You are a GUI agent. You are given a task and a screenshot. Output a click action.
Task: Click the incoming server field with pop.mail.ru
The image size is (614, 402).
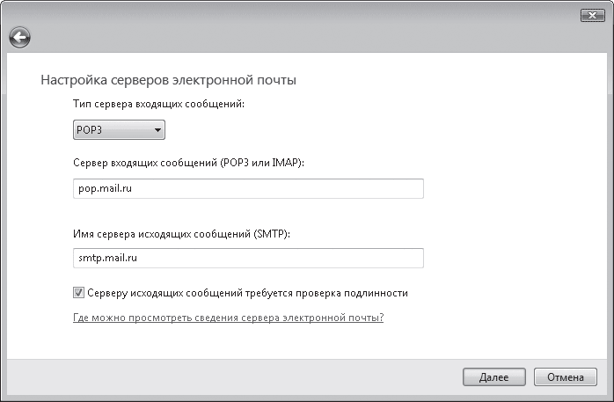click(x=248, y=189)
